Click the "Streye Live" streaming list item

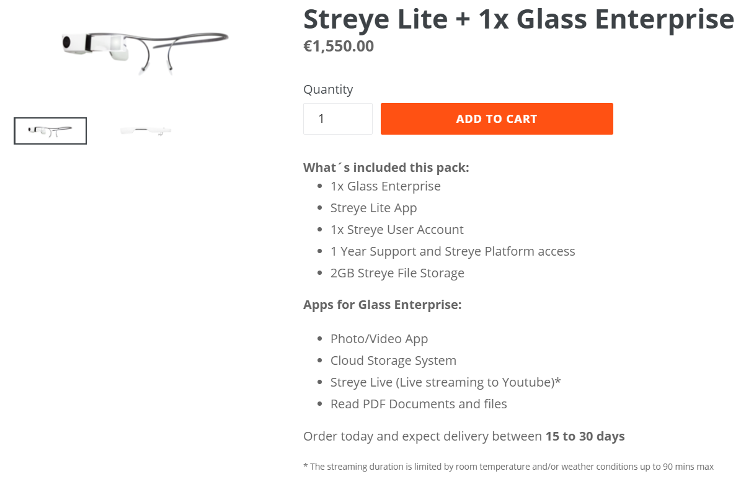446,382
